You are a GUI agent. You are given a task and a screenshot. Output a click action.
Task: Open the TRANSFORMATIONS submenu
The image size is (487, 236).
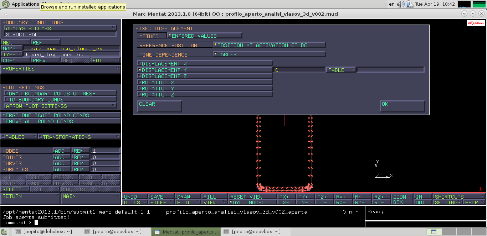(x=79, y=137)
